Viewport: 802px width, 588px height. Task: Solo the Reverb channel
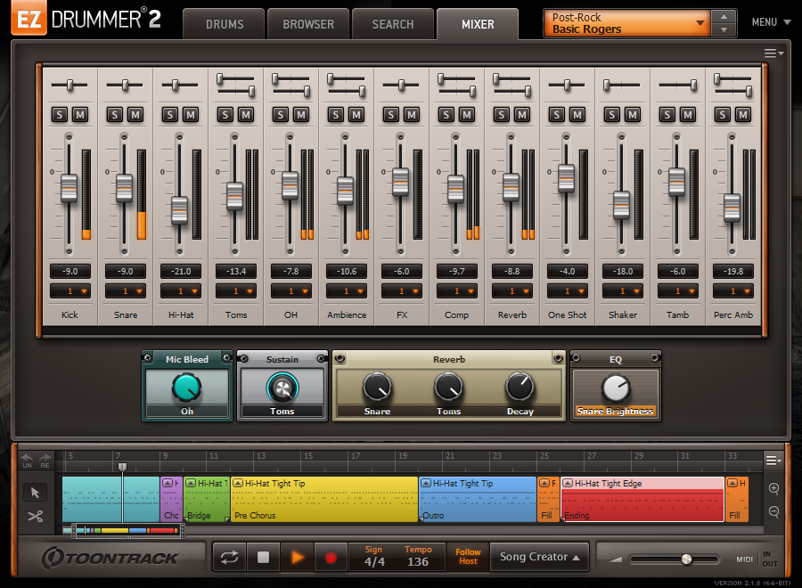pyautogui.click(x=501, y=115)
